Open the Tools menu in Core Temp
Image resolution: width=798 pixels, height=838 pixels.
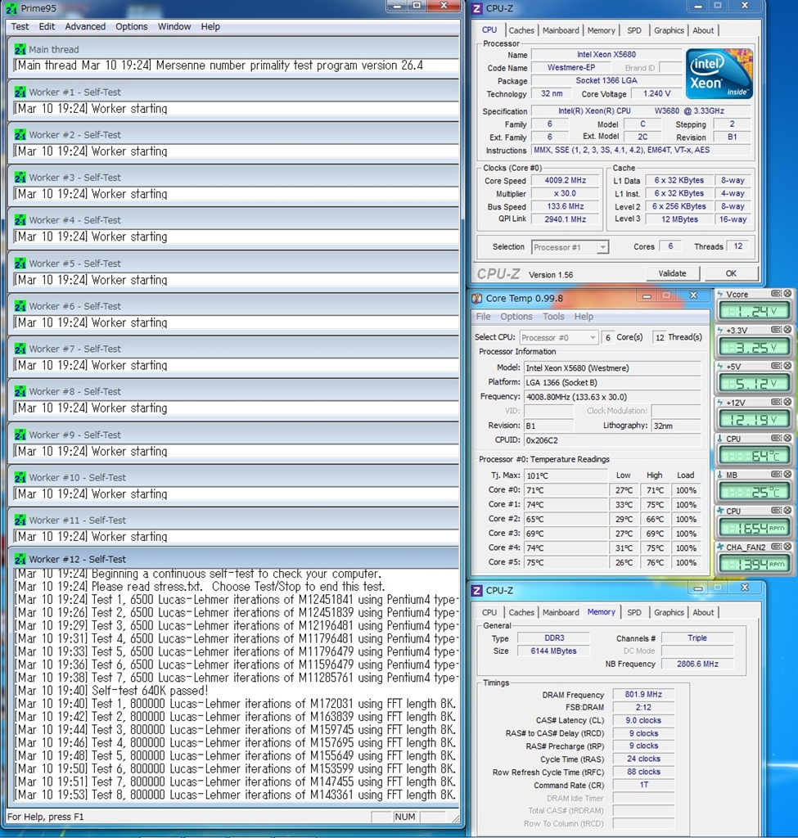pyautogui.click(x=553, y=317)
